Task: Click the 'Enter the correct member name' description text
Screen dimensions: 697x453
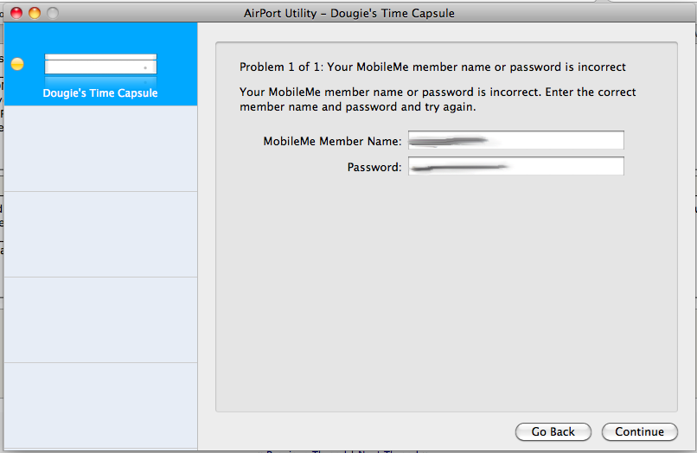Action: pyautogui.click(x=438, y=99)
